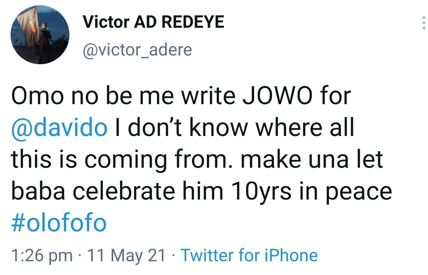Open the @victor_adere handle
The height and width of the screenshot is (275, 428).
pos(137,50)
